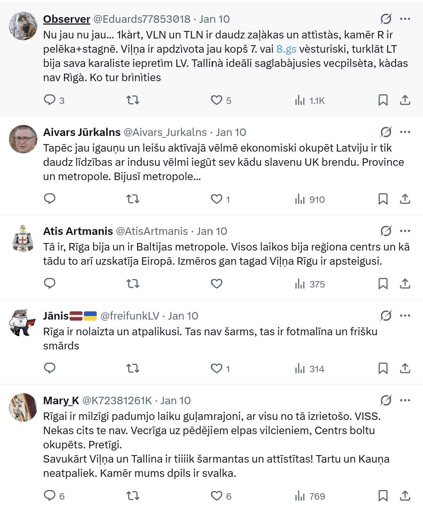Screen dimensions: 423x511
Task: Share Observer's tweet via upload icon
Action: click(405, 100)
